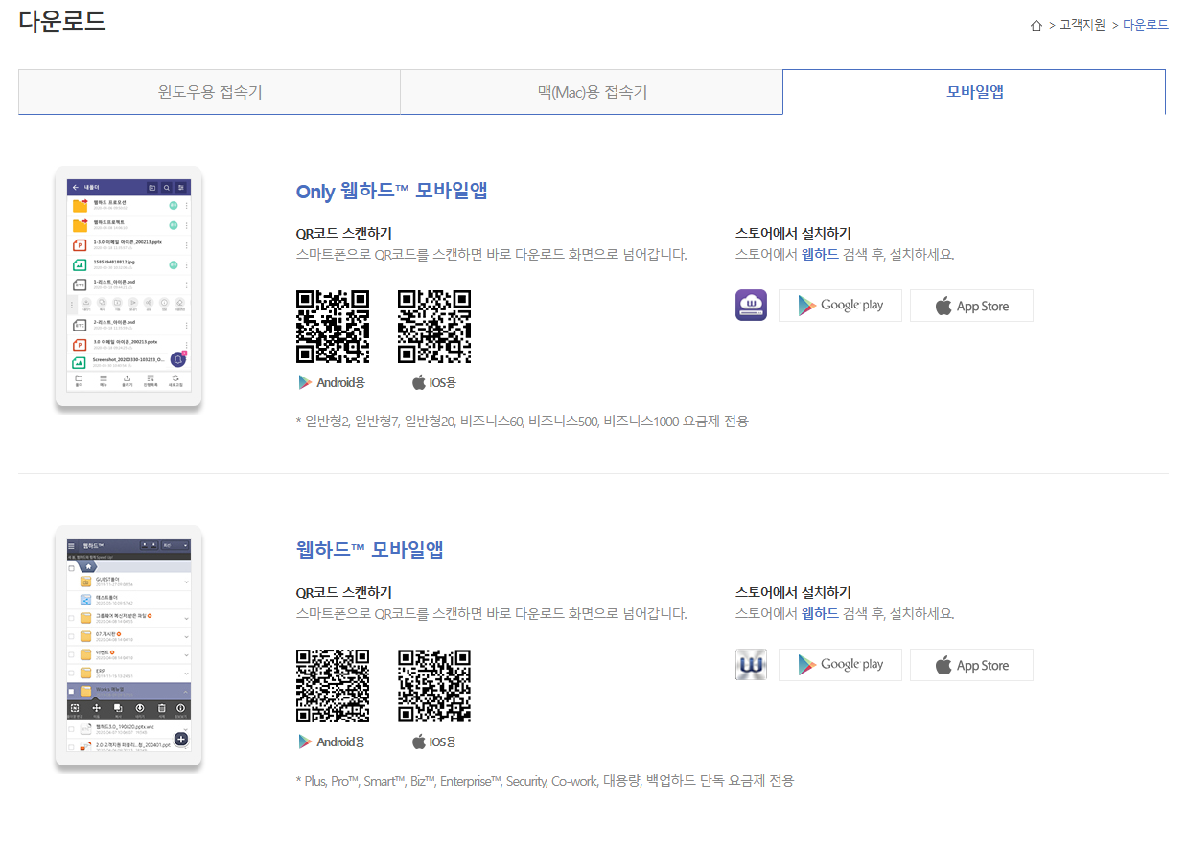
Task: Click QR코드 스캔하기 heading in 웹하드 모바일앱 section
Action: 344,592
